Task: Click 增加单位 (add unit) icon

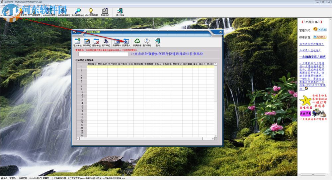Action: point(77,42)
